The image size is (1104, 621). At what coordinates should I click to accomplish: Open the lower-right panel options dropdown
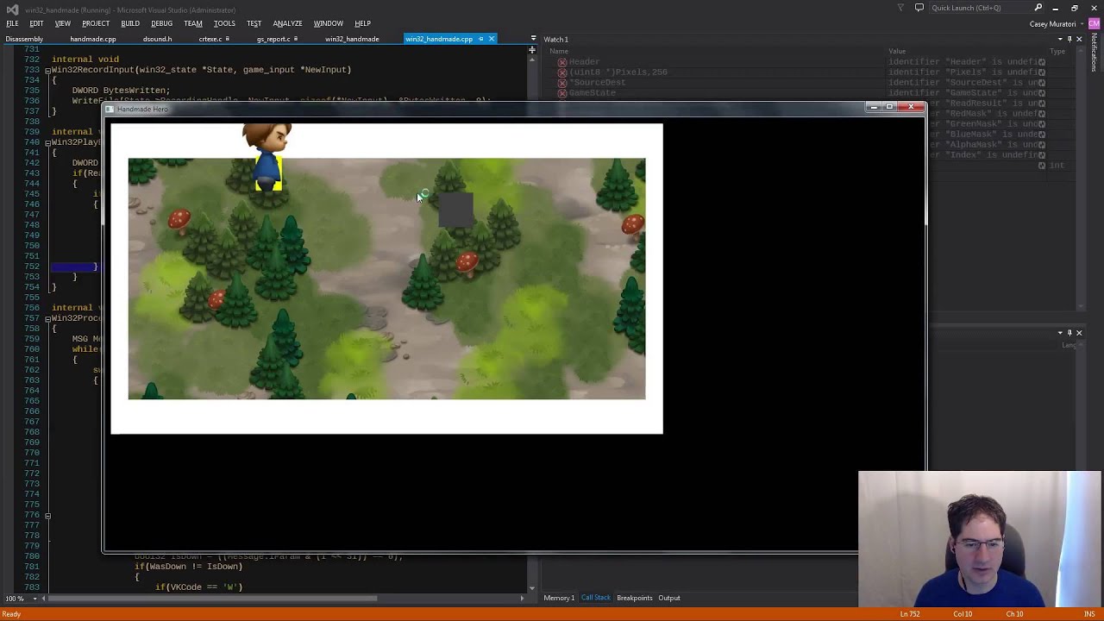pos(1060,333)
